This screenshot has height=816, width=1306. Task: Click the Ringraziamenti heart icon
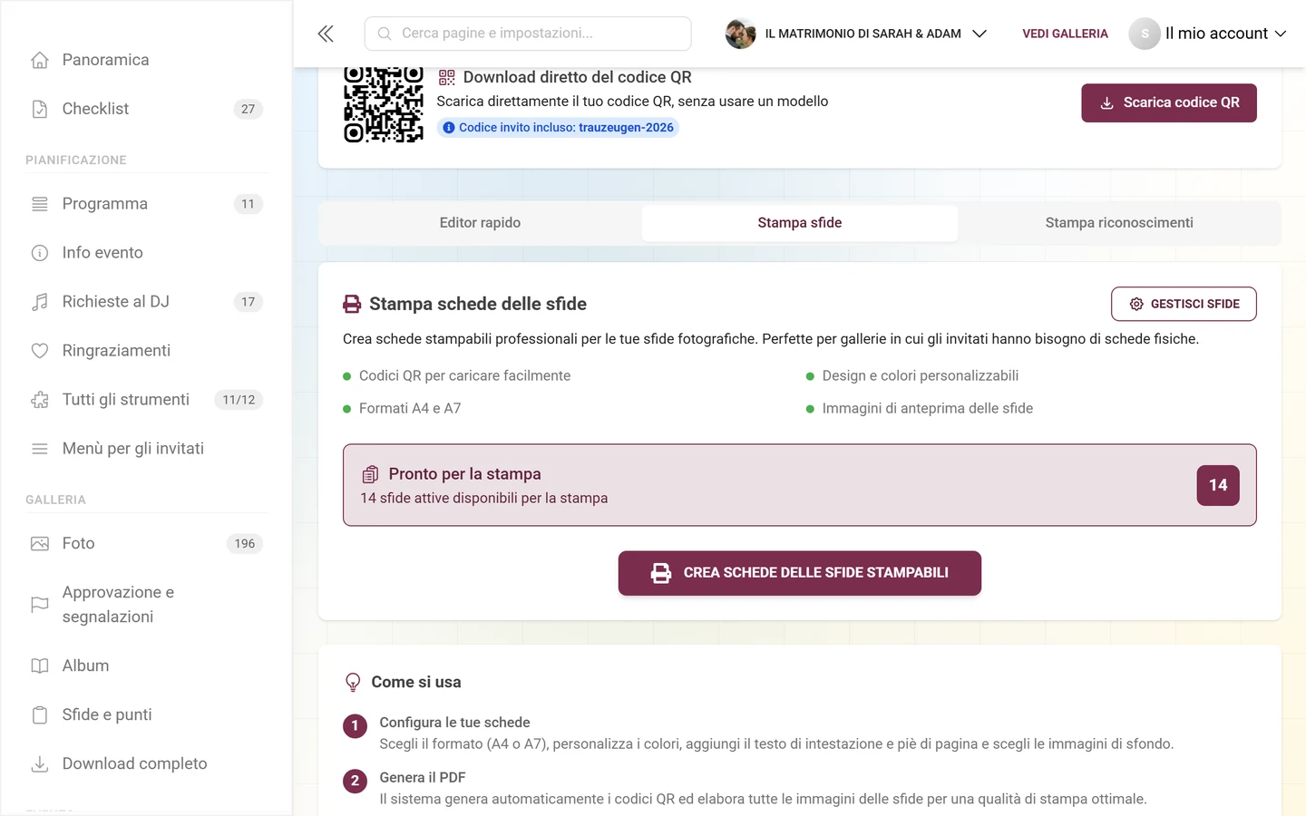pyautogui.click(x=40, y=351)
